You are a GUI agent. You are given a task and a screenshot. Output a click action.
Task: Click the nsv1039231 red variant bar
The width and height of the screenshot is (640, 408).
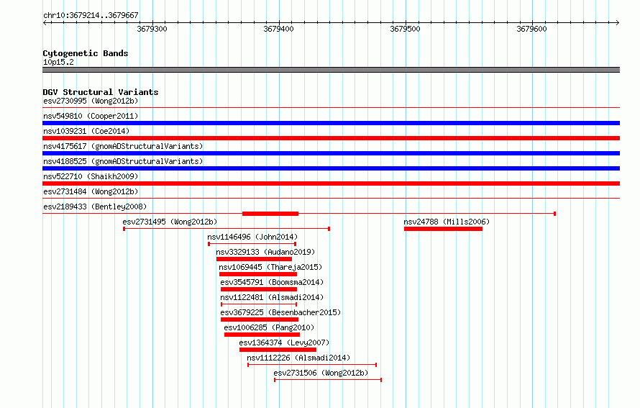pyautogui.click(x=331, y=138)
